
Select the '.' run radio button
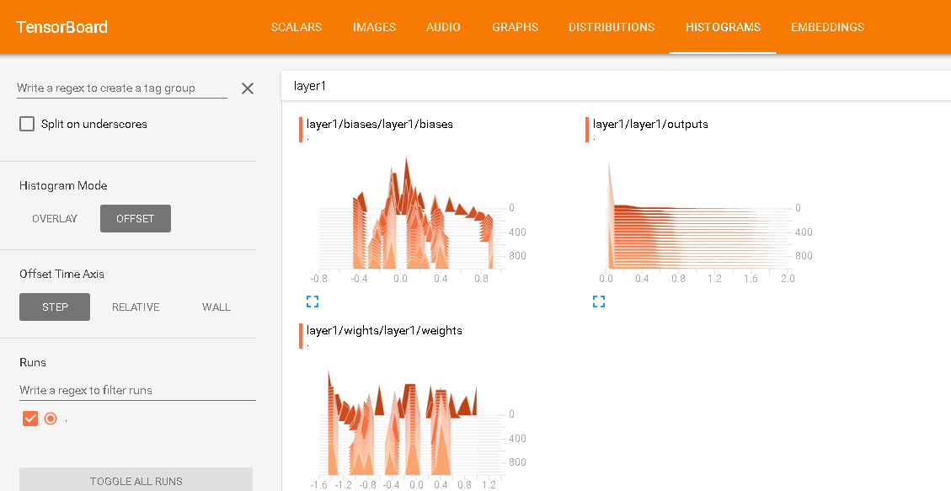[51, 419]
